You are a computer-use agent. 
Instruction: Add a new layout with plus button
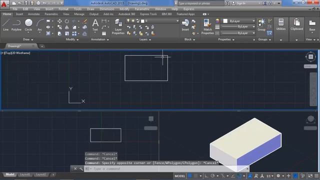(53, 174)
